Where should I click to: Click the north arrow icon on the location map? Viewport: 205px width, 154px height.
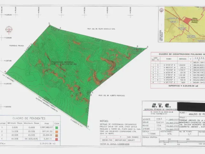161,11
